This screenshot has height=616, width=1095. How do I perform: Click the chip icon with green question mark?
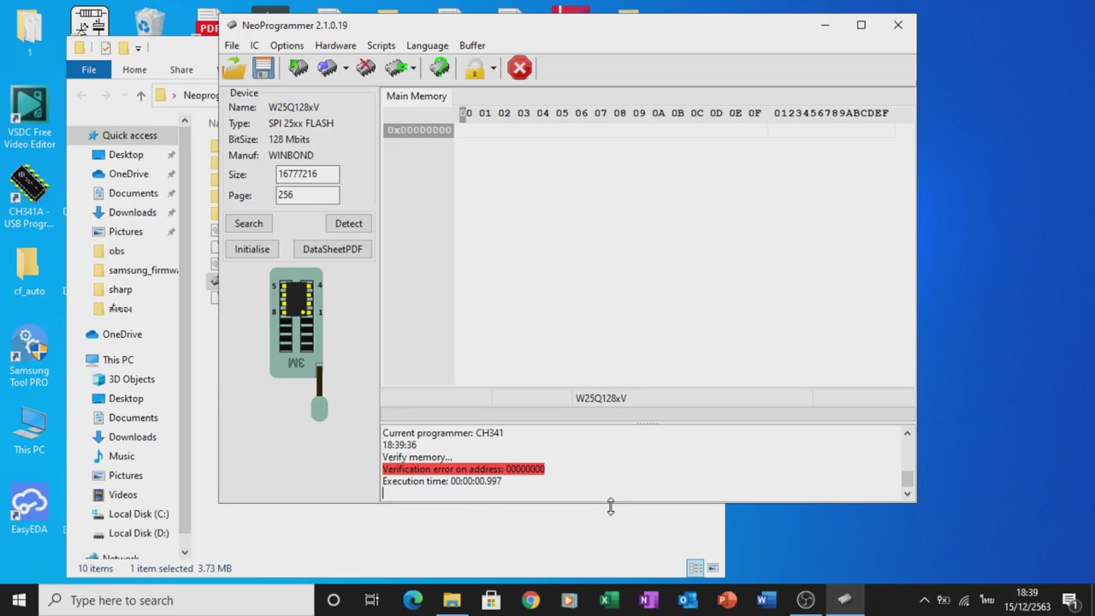[x=440, y=68]
